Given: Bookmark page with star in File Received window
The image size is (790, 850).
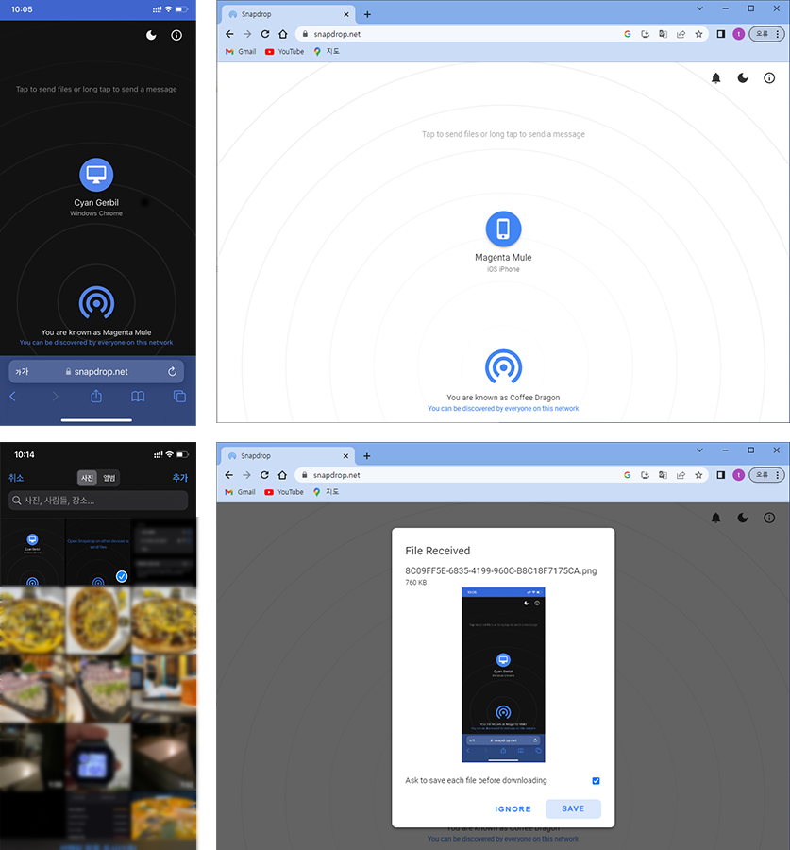Looking at the screenshot, I should click(699, 475).
